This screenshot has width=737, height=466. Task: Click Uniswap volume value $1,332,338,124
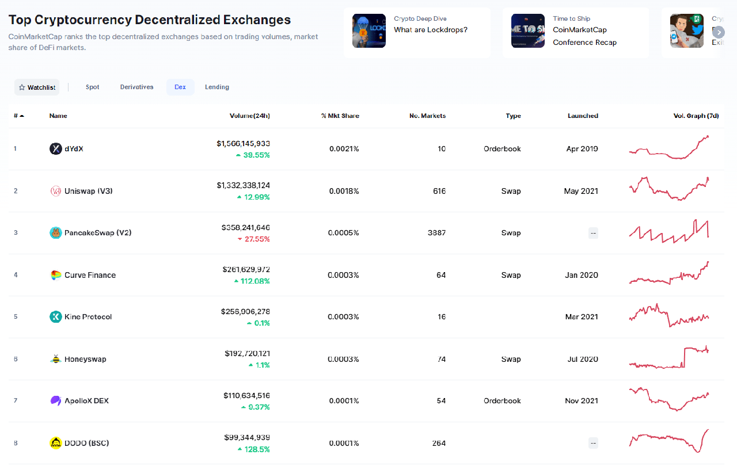pyautogui.click(x=244, y=185)
